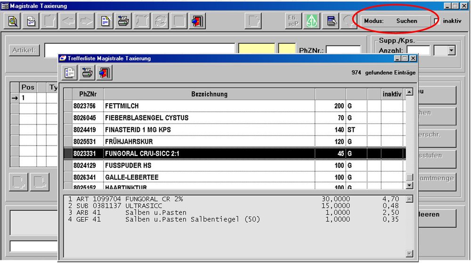This screenshot has width=471, height=263.
Task: Select the FINASTERID 1 MG KPS row
Action: tap(235, 130)
